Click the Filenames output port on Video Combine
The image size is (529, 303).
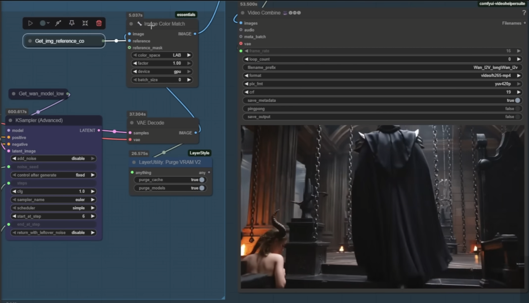pos(525,23)
